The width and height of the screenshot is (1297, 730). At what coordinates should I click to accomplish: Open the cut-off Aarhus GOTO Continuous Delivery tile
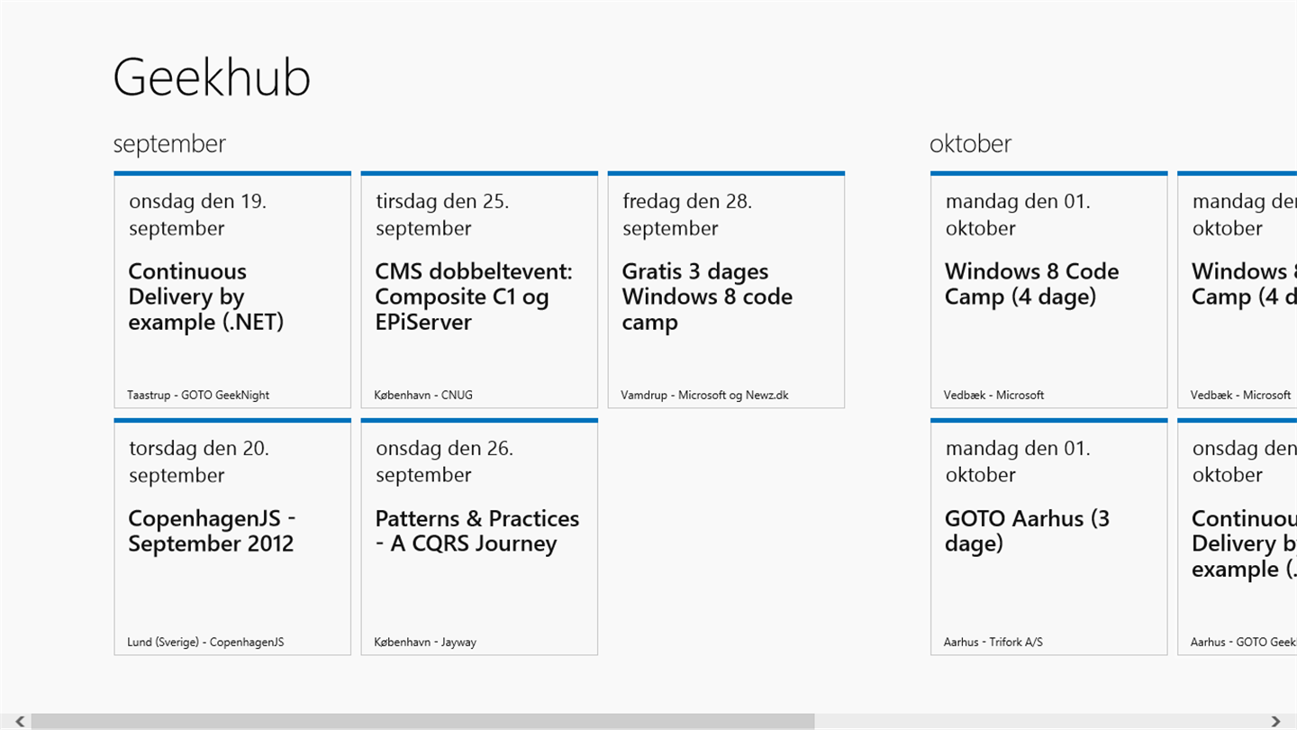click(x=1238, y=537)
